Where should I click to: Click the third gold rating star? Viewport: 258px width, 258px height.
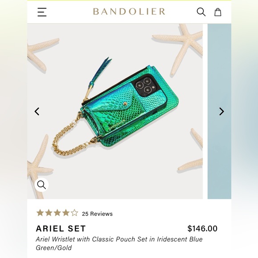tap(57, 213)
